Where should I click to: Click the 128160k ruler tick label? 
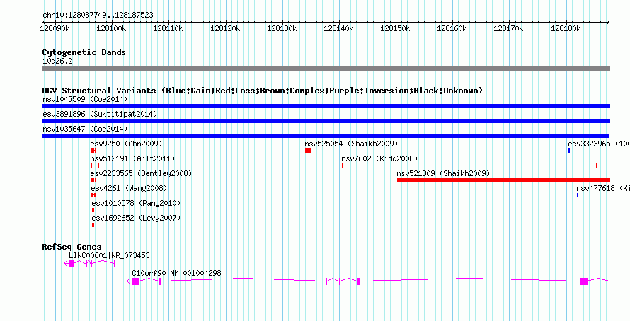452,28
